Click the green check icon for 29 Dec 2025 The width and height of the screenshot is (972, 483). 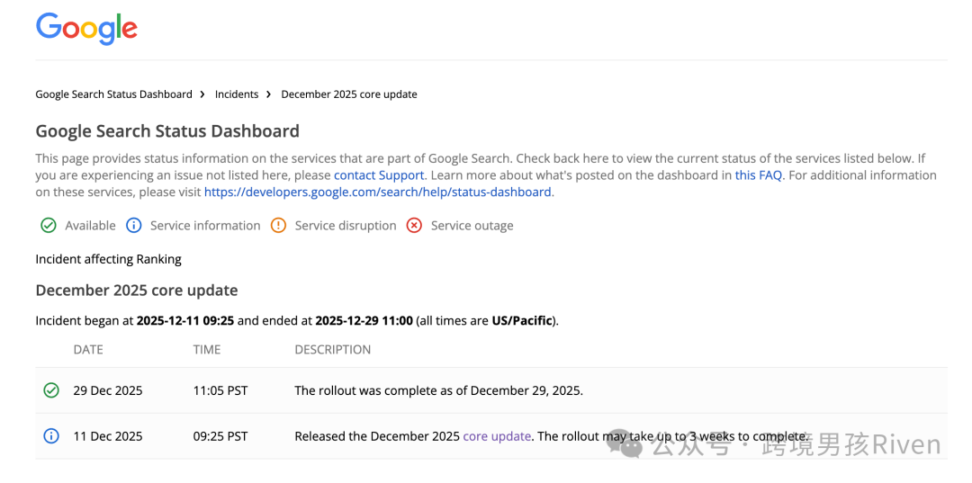[51, 390]
